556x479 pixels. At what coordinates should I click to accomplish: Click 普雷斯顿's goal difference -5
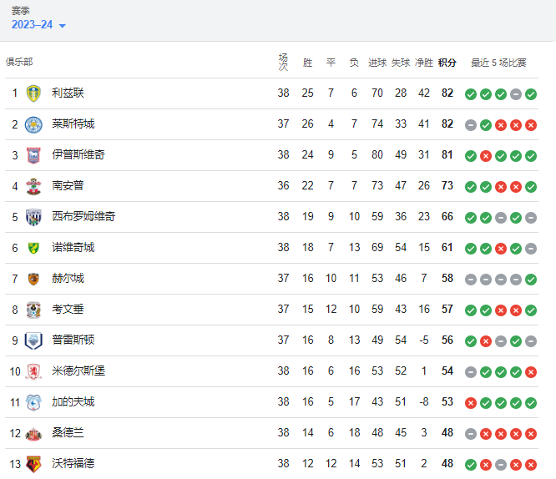pyautogui.click(x=424, y=340)
